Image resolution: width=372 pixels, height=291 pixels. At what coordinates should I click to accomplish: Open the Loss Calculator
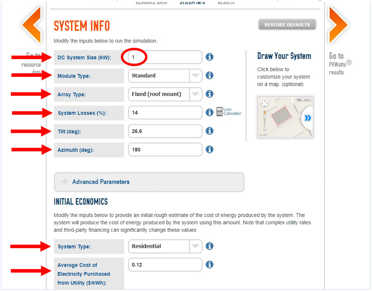pos(229,112)
